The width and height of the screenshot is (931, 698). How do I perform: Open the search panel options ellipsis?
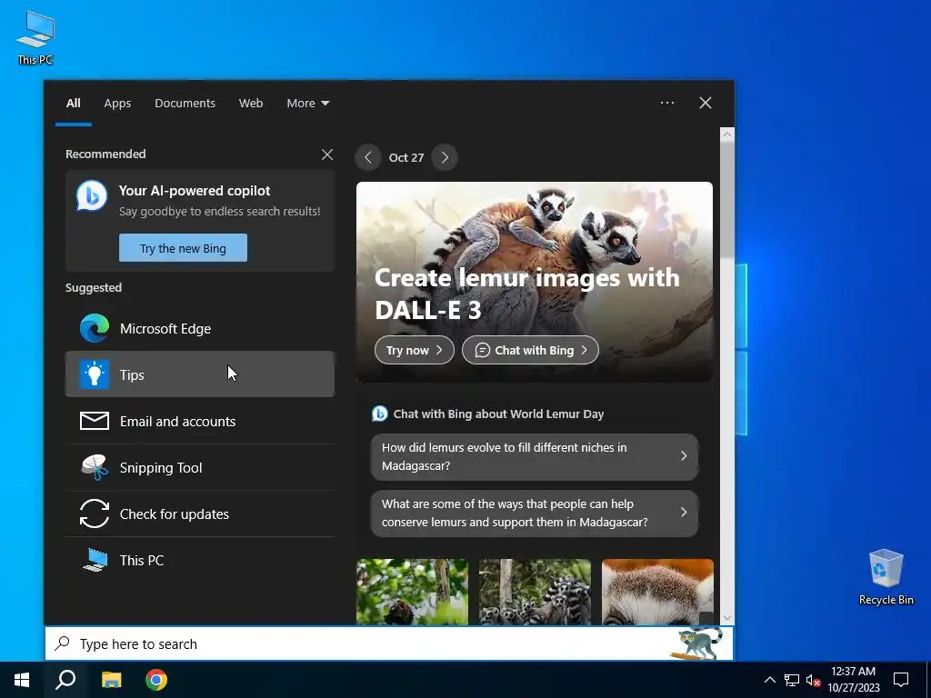point(666,103)
